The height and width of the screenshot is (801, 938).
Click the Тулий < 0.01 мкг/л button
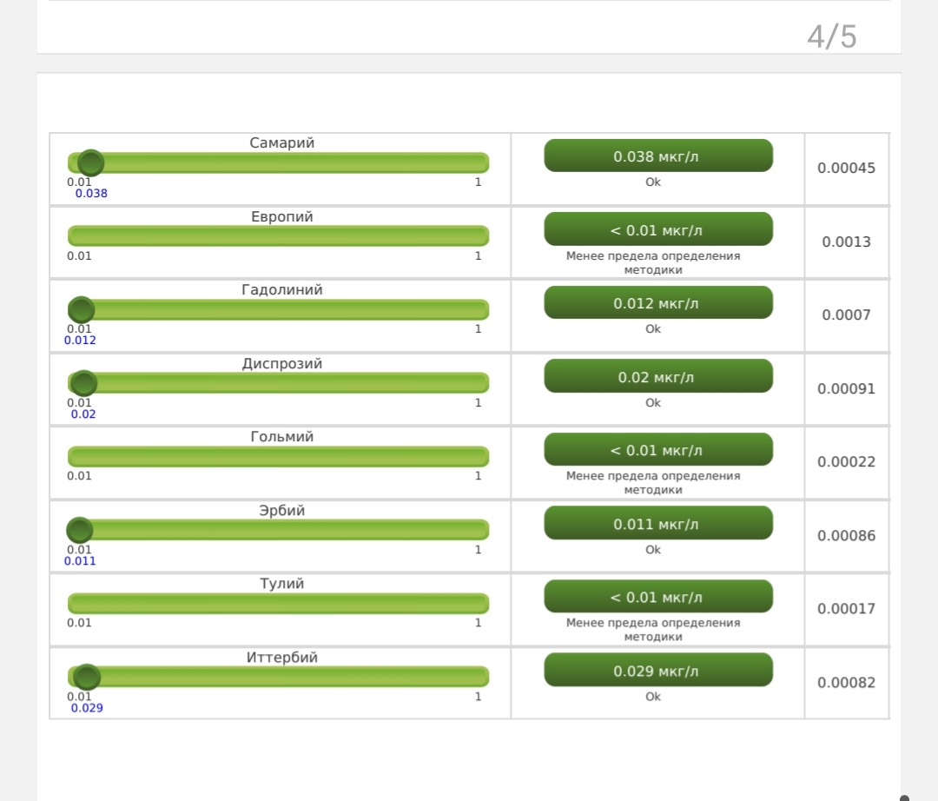657,597
